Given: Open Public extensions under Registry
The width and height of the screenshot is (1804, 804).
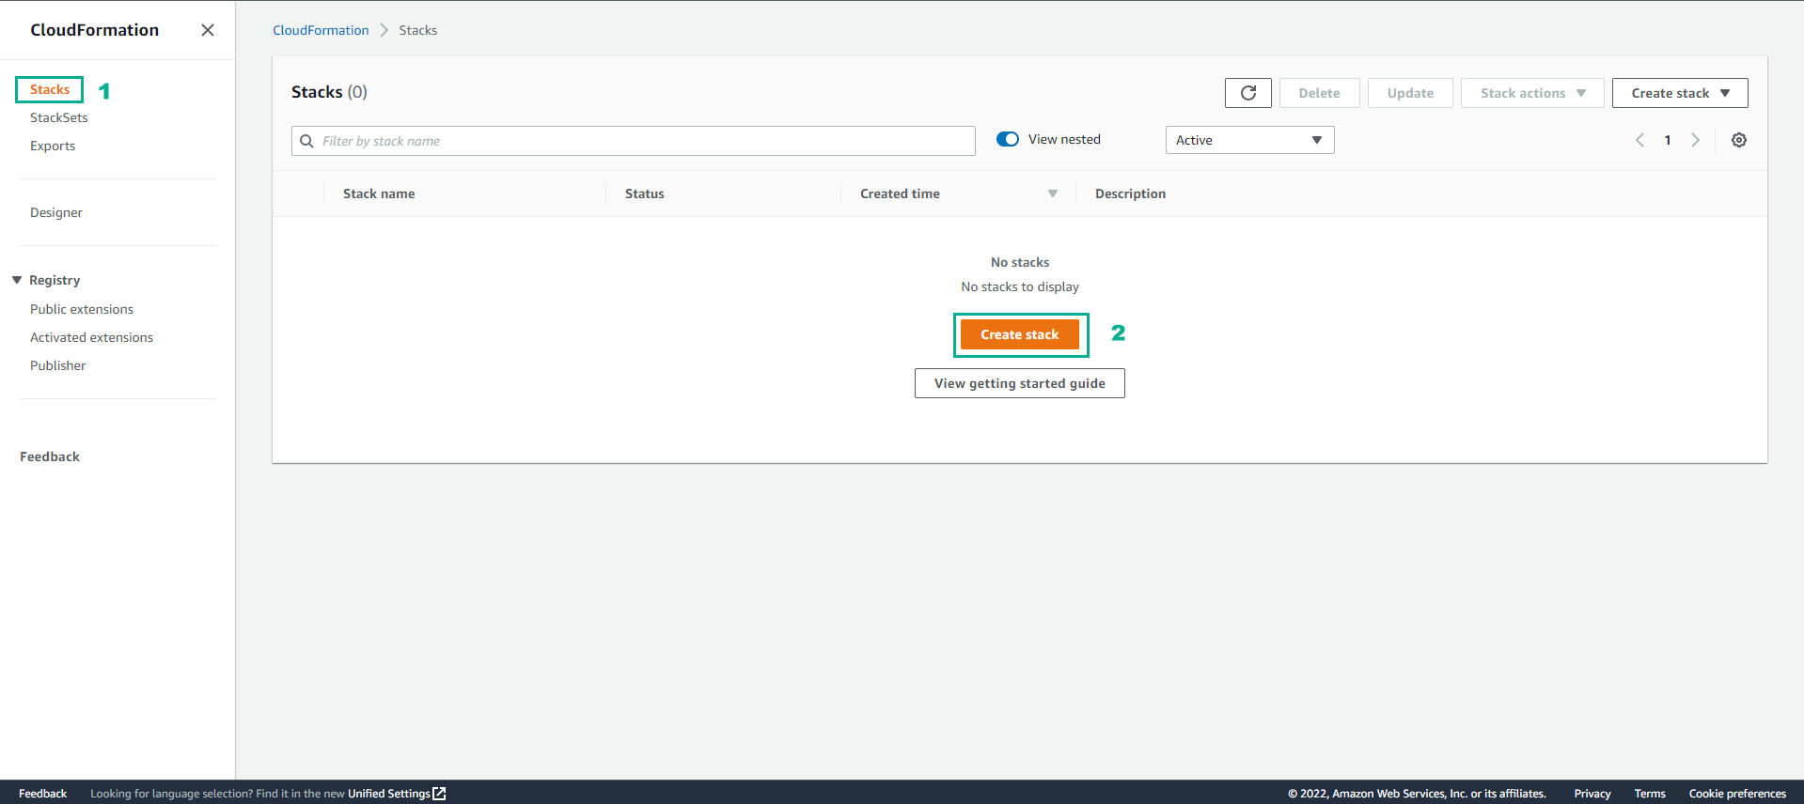Looking at the screenshot, I should pyautogui.click(x=82, y=309).
